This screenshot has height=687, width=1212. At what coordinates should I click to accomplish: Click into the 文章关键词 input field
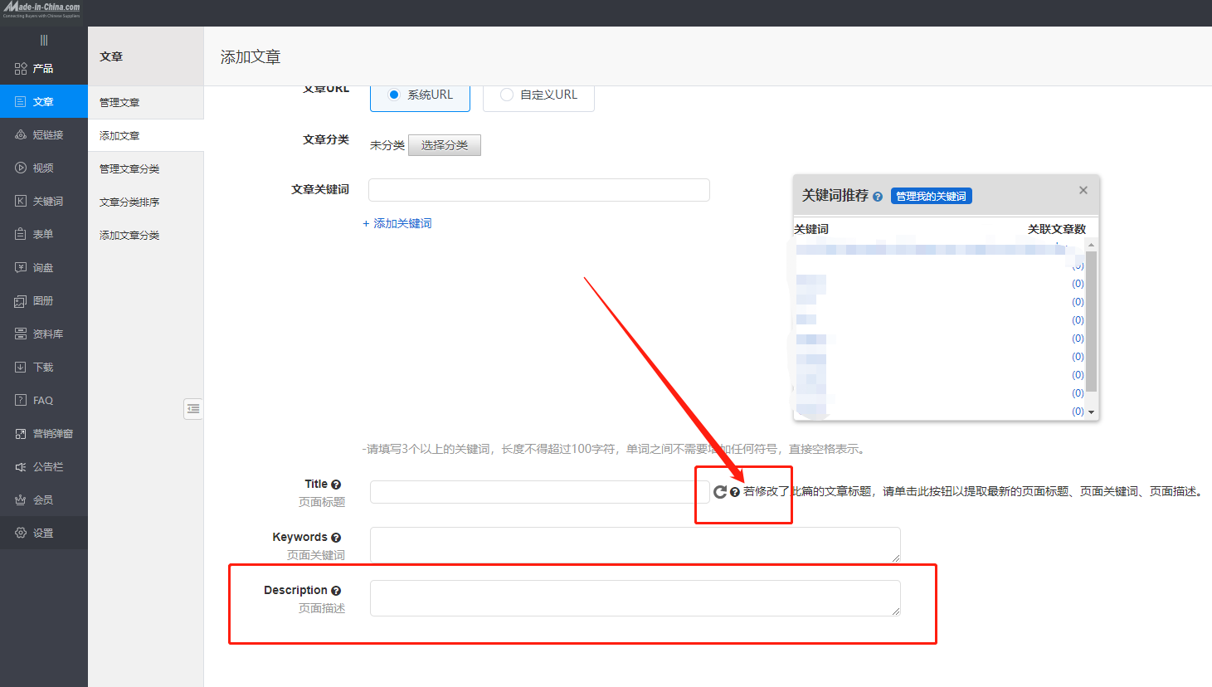538,190
